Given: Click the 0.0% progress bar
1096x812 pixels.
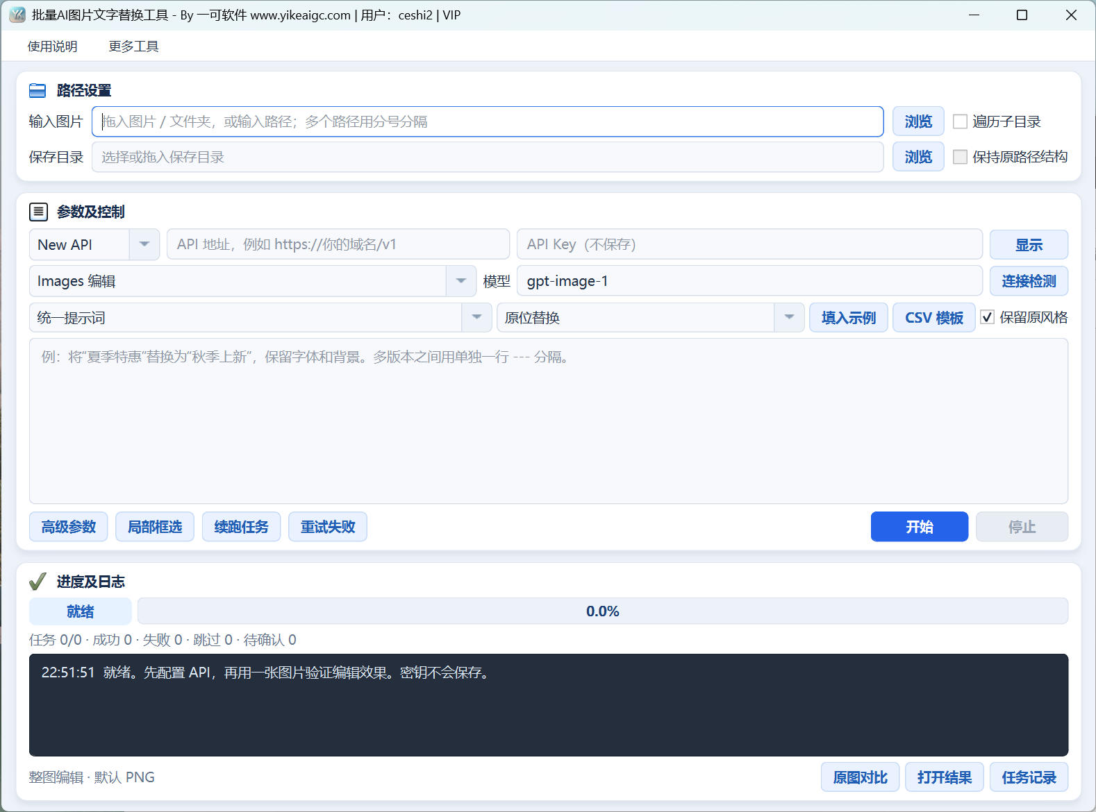Looking at the screenshot, I should (x=603, y=611).
